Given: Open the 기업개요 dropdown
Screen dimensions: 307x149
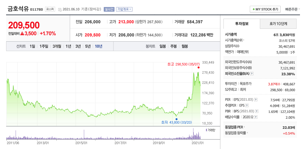Looking at the screenshot, I should click(x=124, y=9).
